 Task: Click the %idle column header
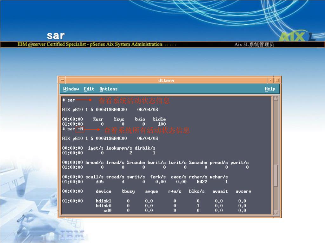[159, 119]
